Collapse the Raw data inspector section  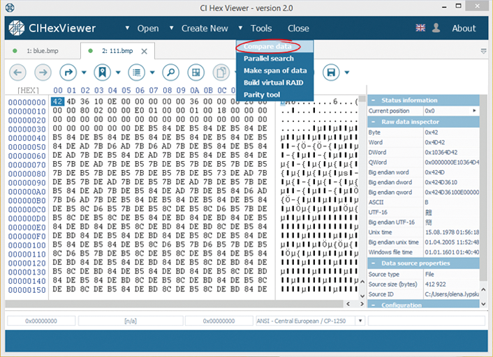tap(373, 122)
